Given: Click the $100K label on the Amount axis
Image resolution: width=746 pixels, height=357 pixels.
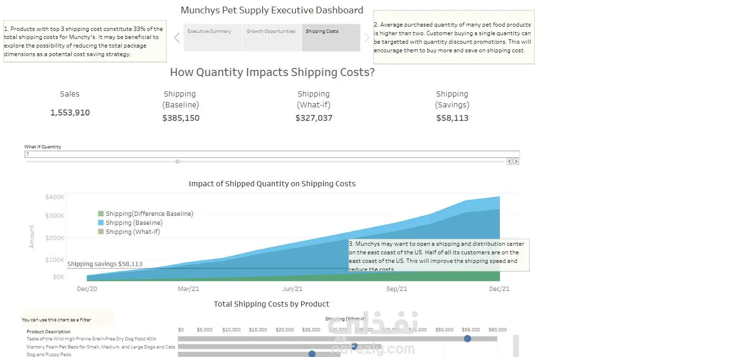Looking at the screenshot, I should 55,260.
